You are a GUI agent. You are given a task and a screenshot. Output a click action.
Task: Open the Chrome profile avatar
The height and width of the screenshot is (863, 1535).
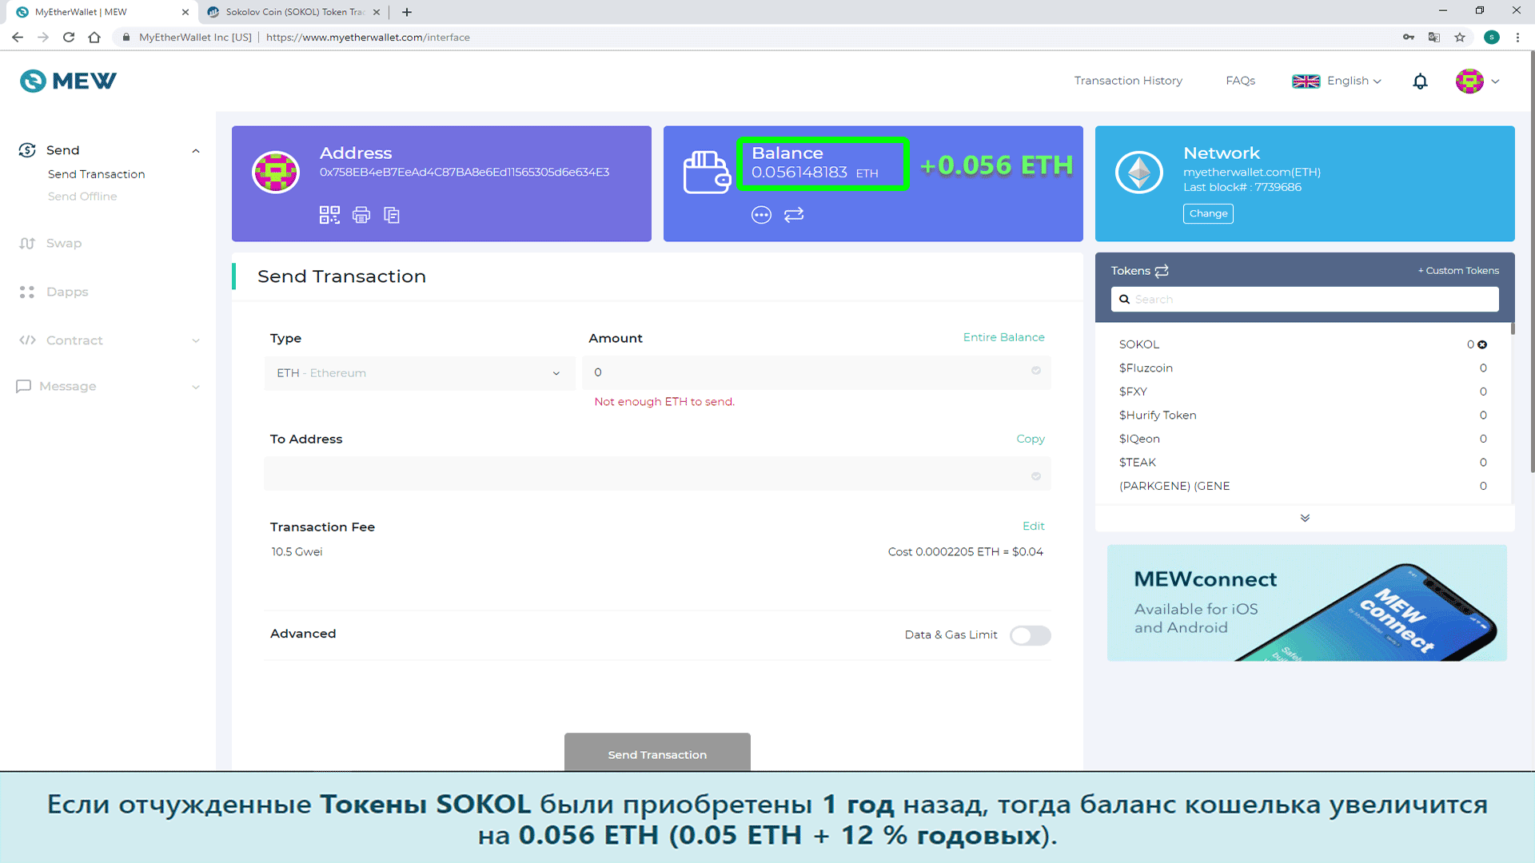pos(1492,37)
